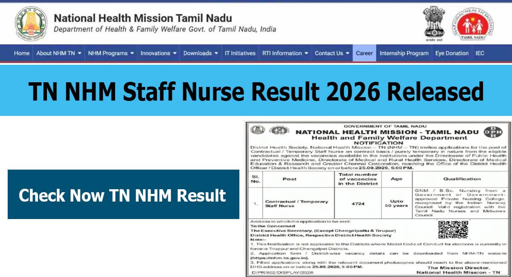Image resolution: width=512 pixels, height=277 pixels.
Task: Open the Internship Program menu item
Action: [404, 53]
